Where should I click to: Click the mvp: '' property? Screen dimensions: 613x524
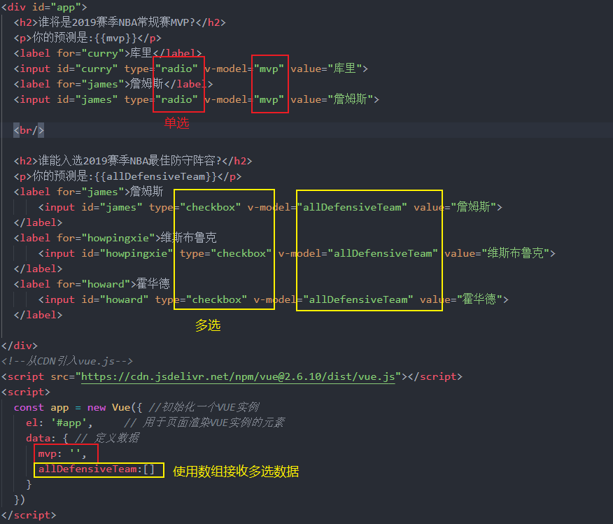point(62,453)
